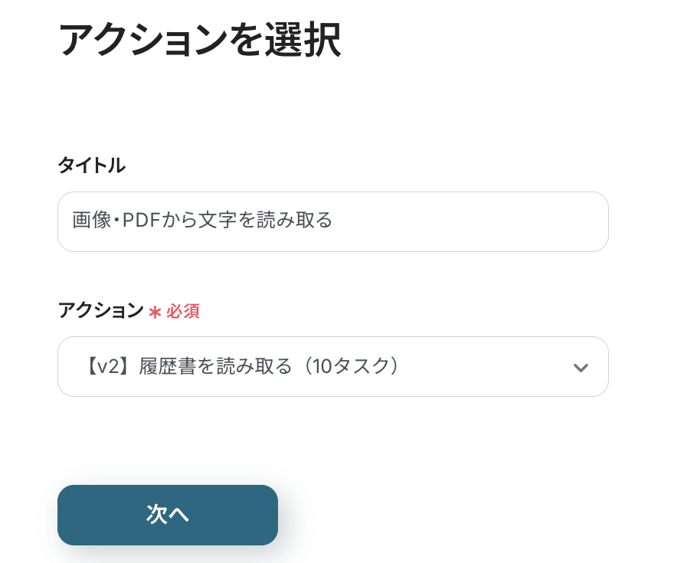697x563 pixels.
Task: Click the 画像・PDFから文字を読み取る title text
Action: point(202,221)
